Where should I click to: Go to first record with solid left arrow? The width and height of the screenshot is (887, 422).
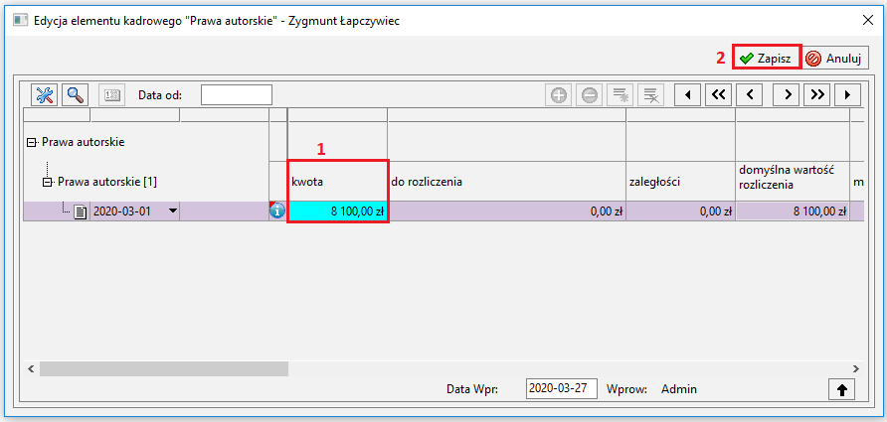click(x=688, y=95)
